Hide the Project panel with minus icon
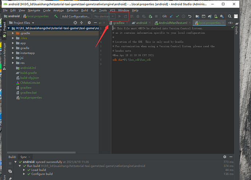251x180 pixels. click(95, 22)
